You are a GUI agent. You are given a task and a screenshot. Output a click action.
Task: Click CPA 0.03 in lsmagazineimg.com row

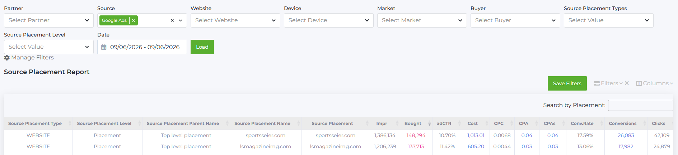click(527, 146)
